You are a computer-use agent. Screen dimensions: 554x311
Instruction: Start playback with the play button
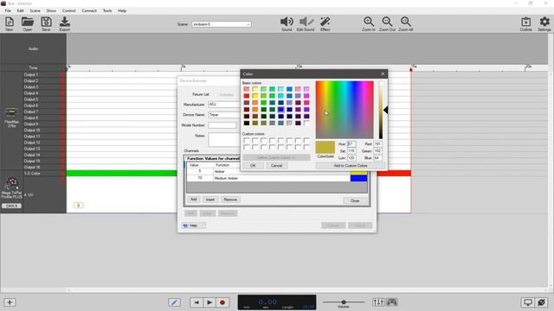(209, 302)
